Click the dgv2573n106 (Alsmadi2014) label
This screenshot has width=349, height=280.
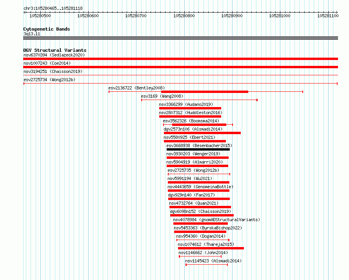(x=193, y=129)
